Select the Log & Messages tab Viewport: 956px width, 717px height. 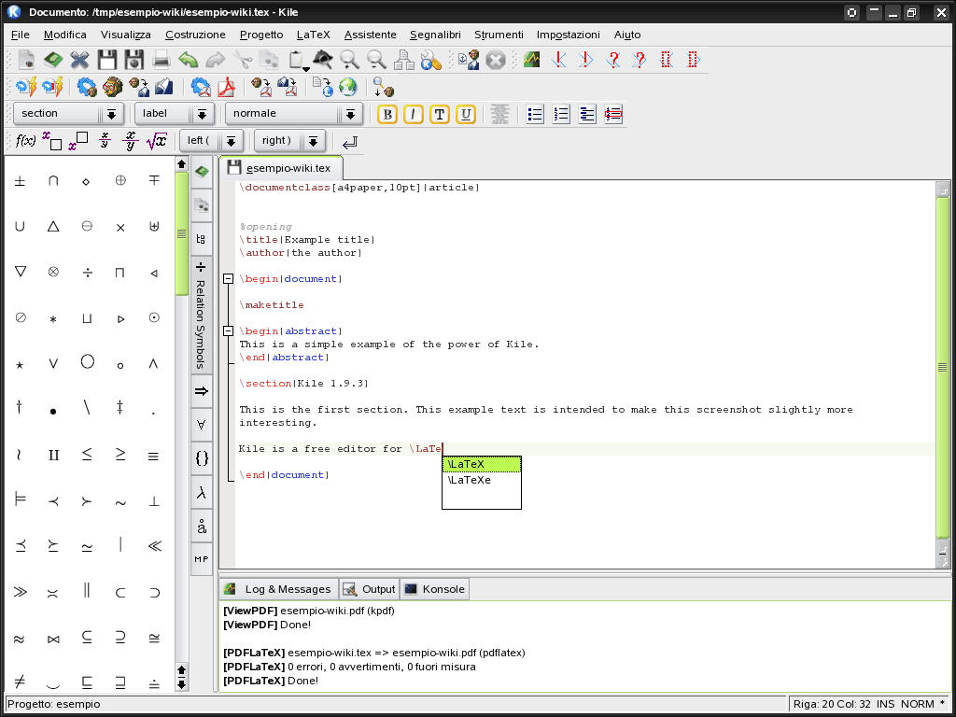click(x=278, y=589)
